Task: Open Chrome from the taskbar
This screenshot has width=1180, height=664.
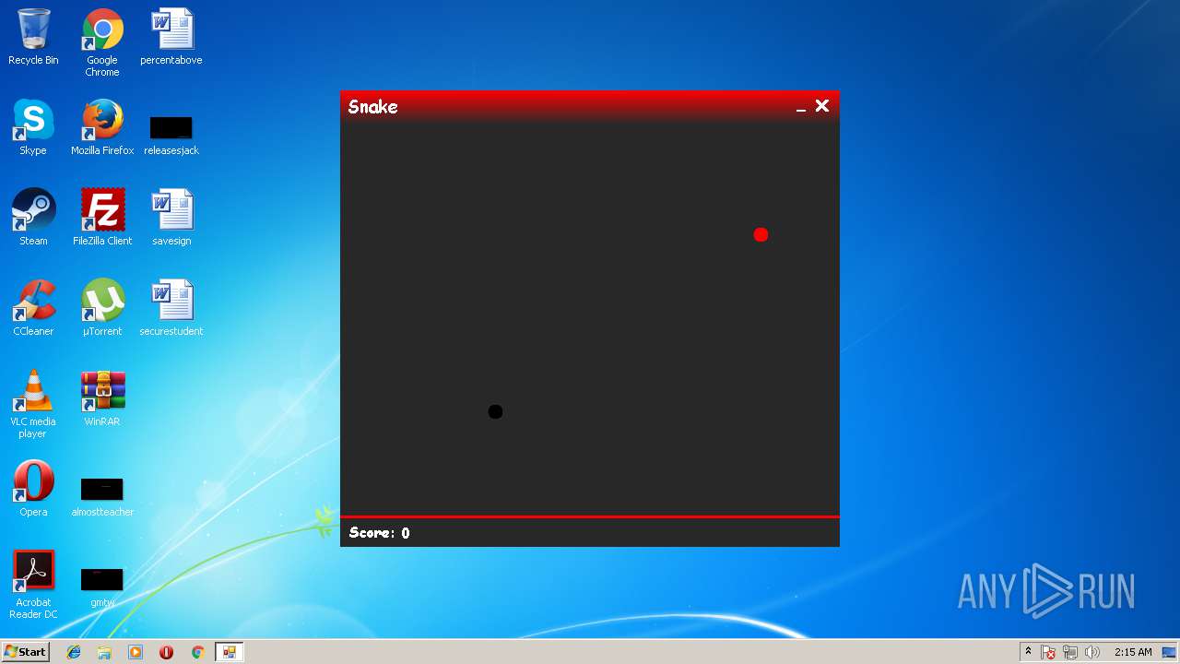Action: click(197, 652)
